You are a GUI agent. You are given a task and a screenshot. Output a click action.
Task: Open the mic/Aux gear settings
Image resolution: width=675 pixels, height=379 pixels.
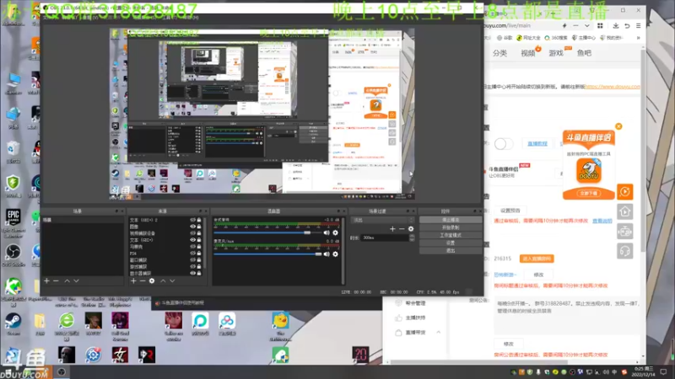[x=335, y=254]
